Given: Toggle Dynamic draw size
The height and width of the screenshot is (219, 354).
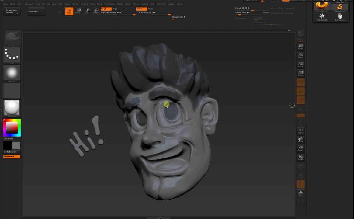Looking at the screenshot, I should click(x=266, y=12).
